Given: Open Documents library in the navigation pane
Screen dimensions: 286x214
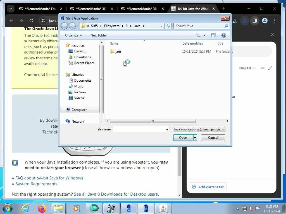Looking at the screenshot, I should (83, 81).
